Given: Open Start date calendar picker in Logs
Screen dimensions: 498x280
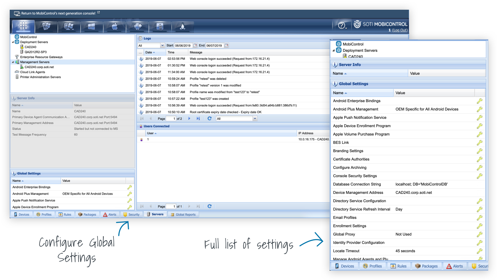Looking at the screenshot, I should pyautogui.click(x=195, y=46).
